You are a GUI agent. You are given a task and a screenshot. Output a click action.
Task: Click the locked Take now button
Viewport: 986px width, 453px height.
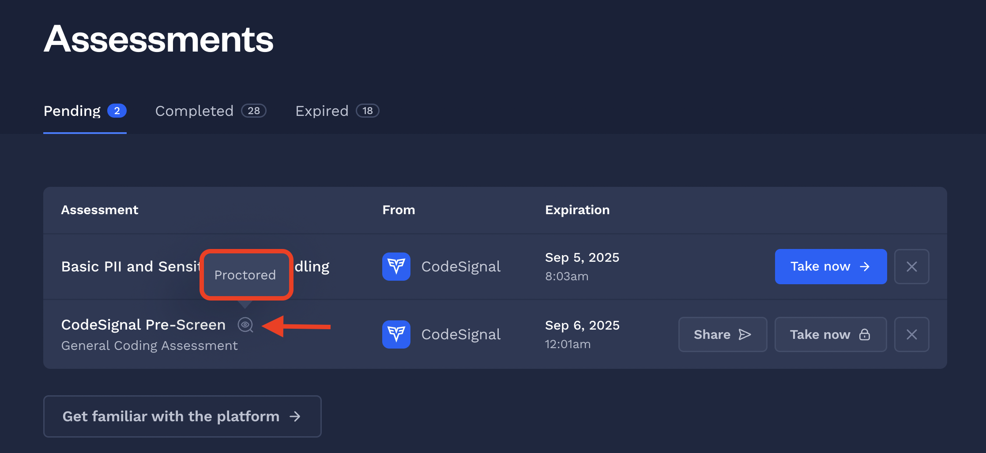tap(830, 334)
